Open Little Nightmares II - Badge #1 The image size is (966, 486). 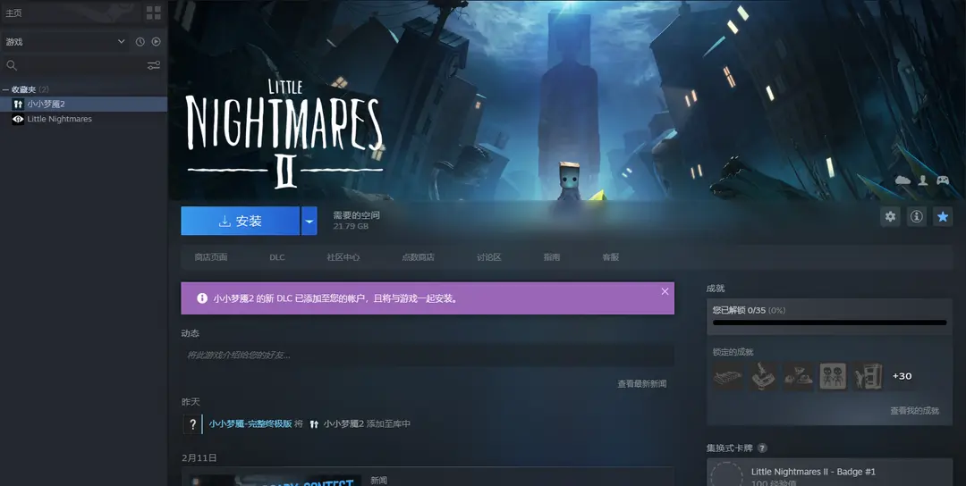tap(829, 473)
